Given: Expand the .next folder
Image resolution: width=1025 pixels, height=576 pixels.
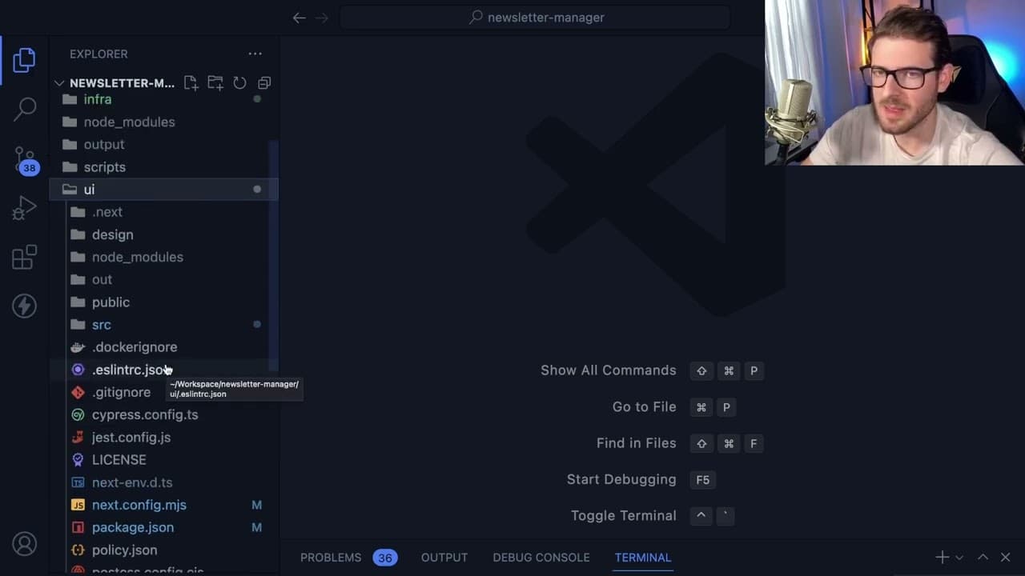Looking at the screenshot, I should [x=163, y=212].
